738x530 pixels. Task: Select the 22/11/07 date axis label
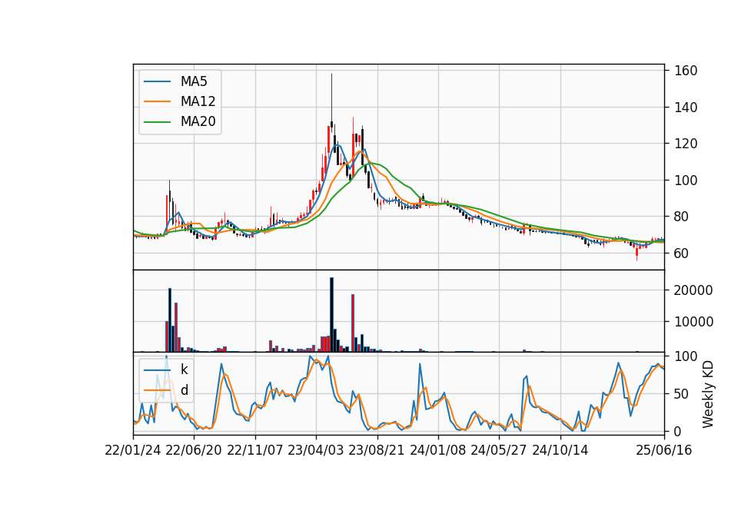[255, 451]
